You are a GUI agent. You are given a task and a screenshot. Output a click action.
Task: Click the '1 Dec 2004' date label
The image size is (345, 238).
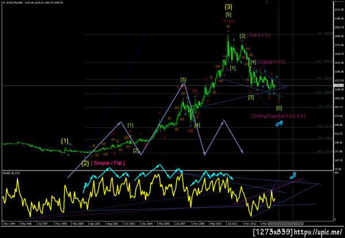[x=146, y=224]
